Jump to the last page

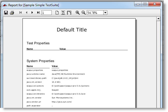click(x=38, y=13)
